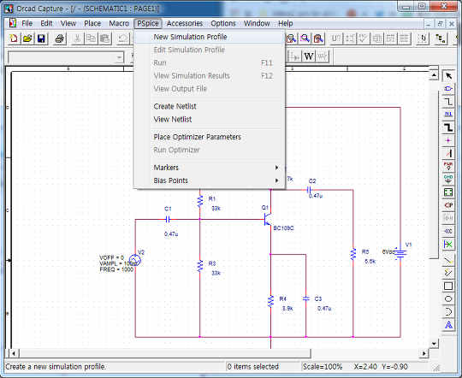The image size is (462, 378).
Task: Open the Accessories menu
Action: coord(185,23)
